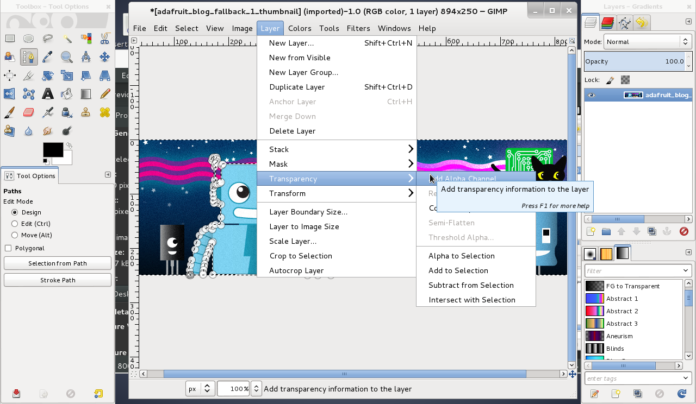The image size is (696, 404).
Task: Toggle lock alpha channel checkerboard icon
Action: pos(625,80)
